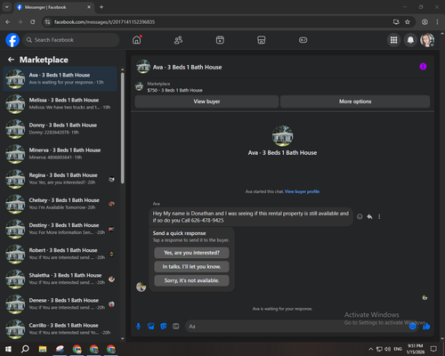Open Windows taskbar search
Image resolution: width=445 pixels, height=356 pixels.
(x=25, y=349)
